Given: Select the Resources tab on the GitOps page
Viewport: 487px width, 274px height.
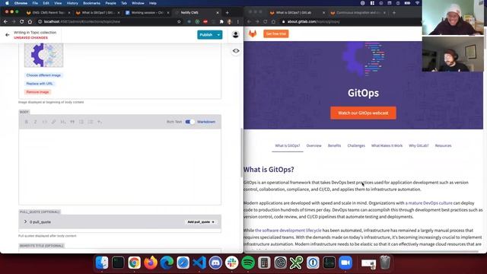Looking at the screenshot, I should [x=443, y=145].
